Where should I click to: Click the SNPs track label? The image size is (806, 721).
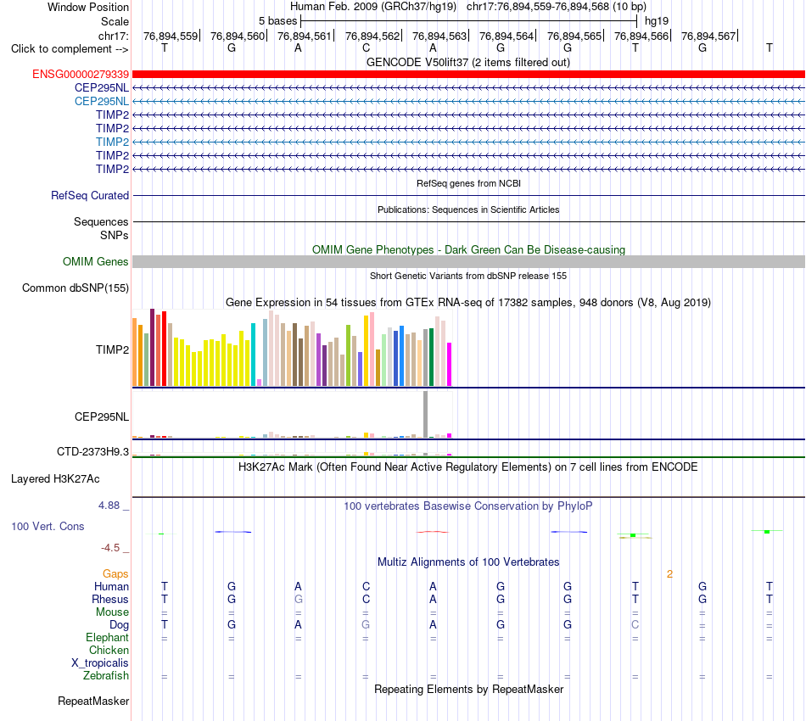click(x=115, y=235)
